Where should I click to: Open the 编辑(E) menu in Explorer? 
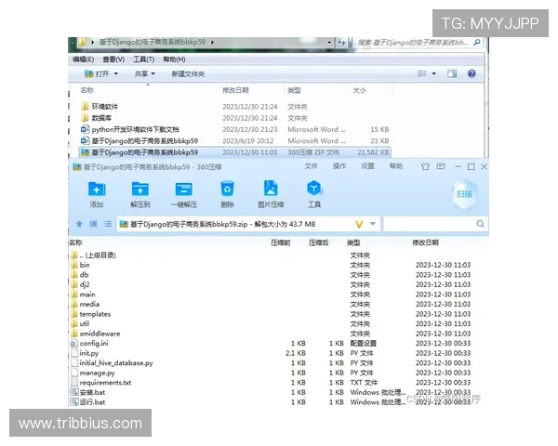point(84,59)
